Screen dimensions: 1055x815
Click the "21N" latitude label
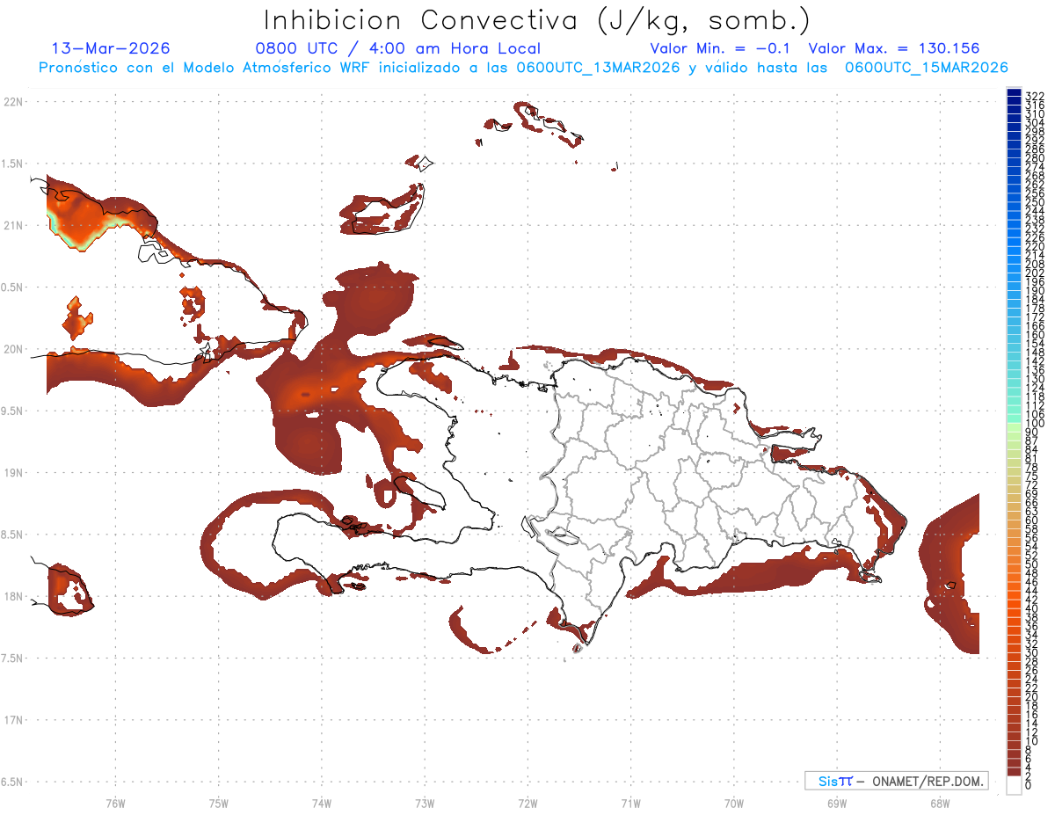click(13, 225)
